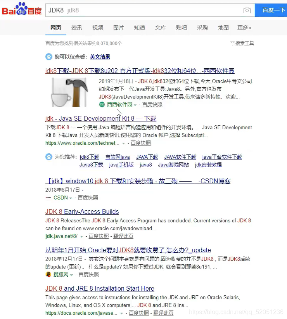Click recommended search JAVA下载

coord(147,157)
